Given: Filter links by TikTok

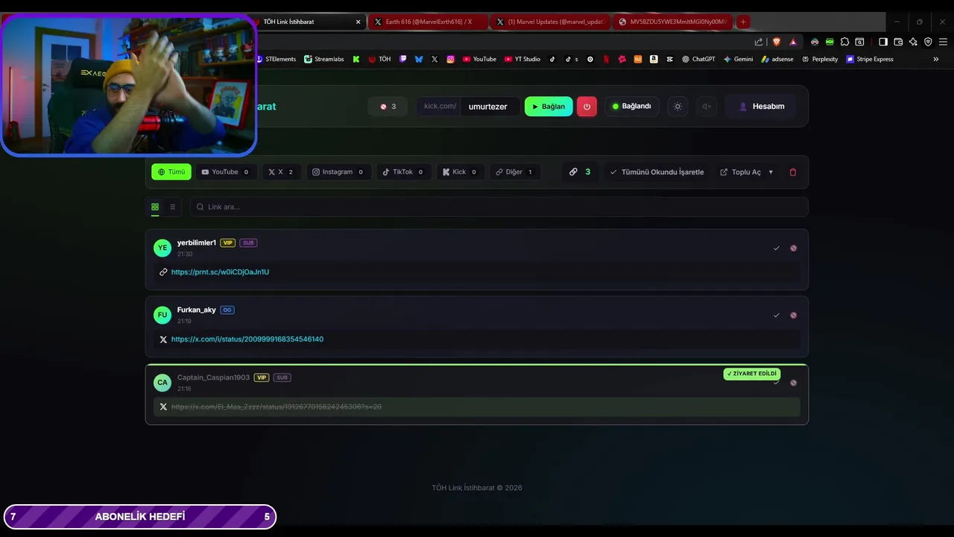Looking at the screenshot, I should pos(403,172).
